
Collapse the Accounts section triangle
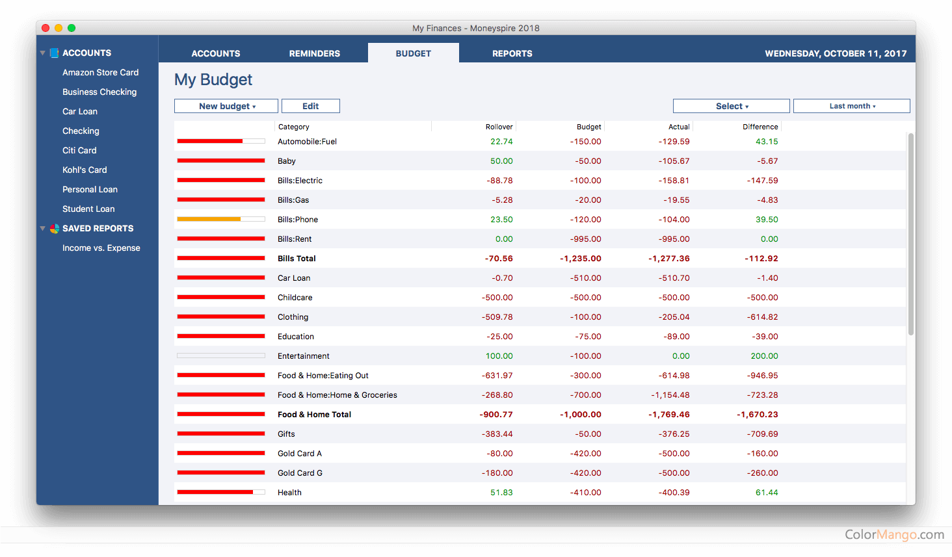click(43, 53)
